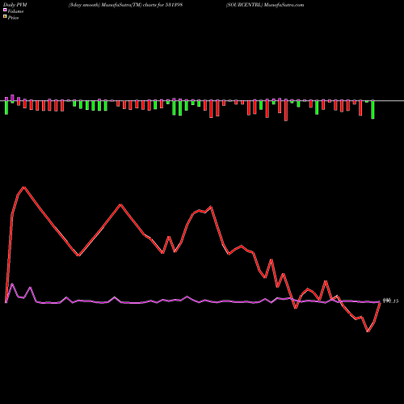Click the Volume legend color swatch
Viewport: 404px width, 404px height.
coord(5,11)
